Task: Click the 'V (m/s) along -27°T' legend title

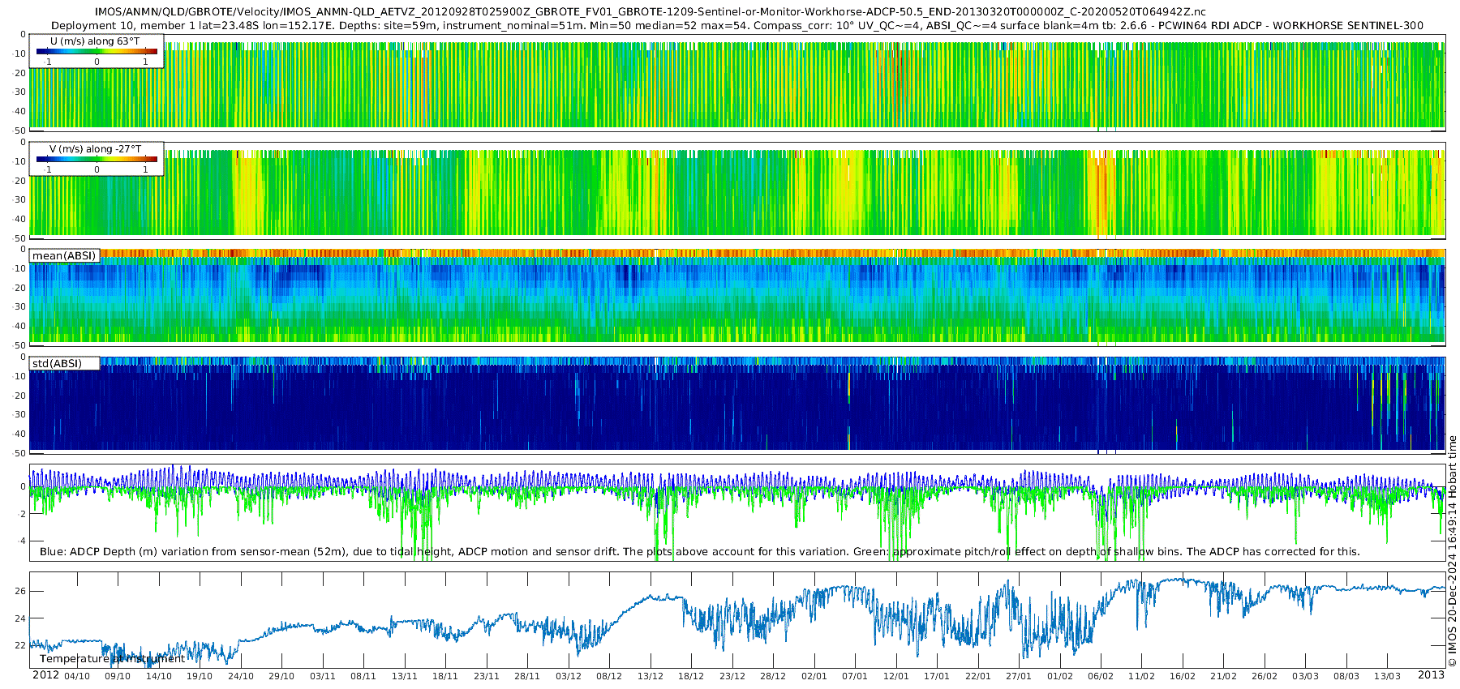Action: [95, 149]
